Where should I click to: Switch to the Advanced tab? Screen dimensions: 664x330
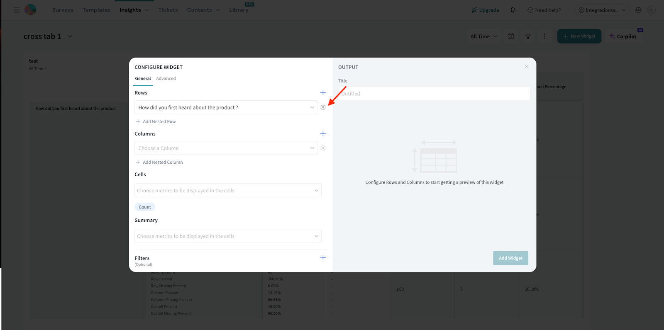point(166,78)
